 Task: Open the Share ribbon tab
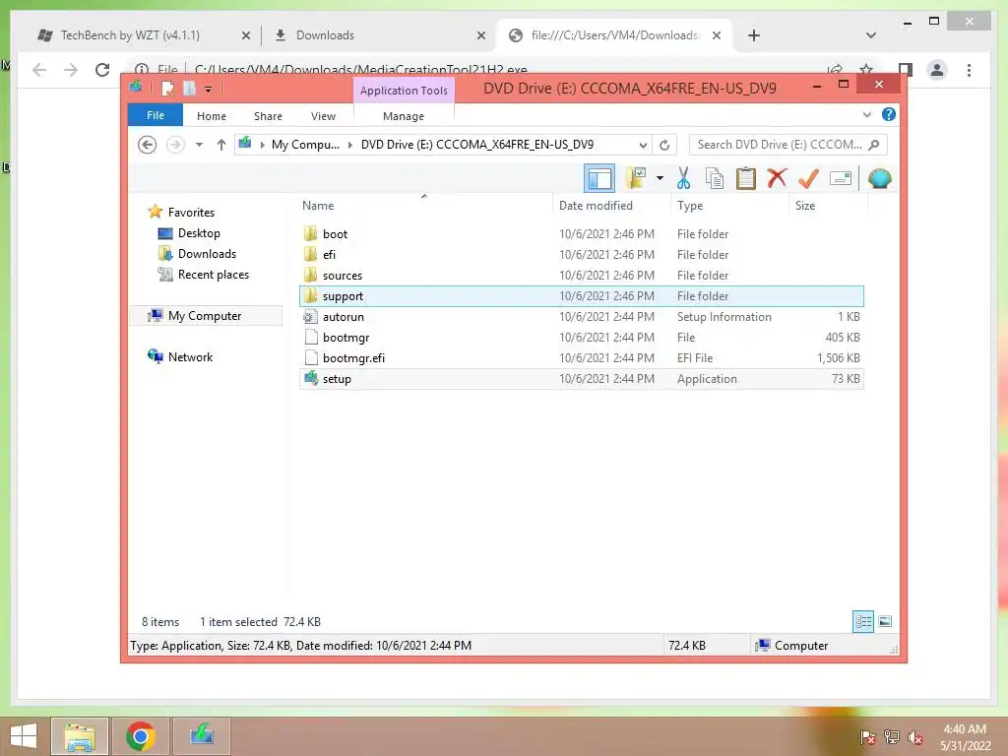[x=268, y=116]
